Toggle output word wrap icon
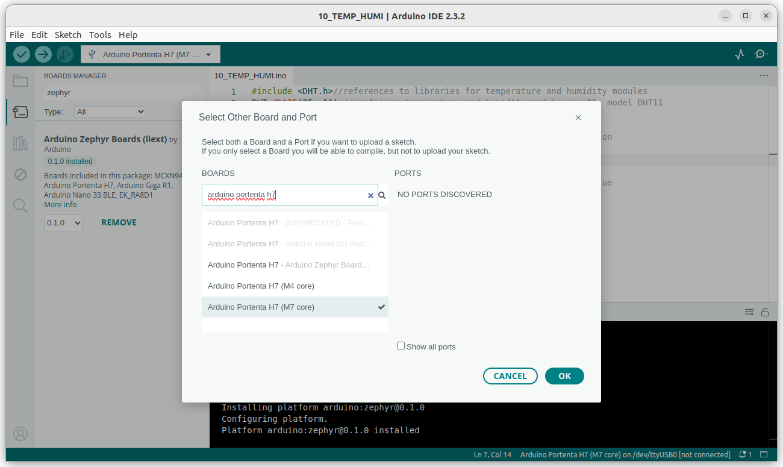The height and width of the screenshot is (467, 783). point(749,312)
